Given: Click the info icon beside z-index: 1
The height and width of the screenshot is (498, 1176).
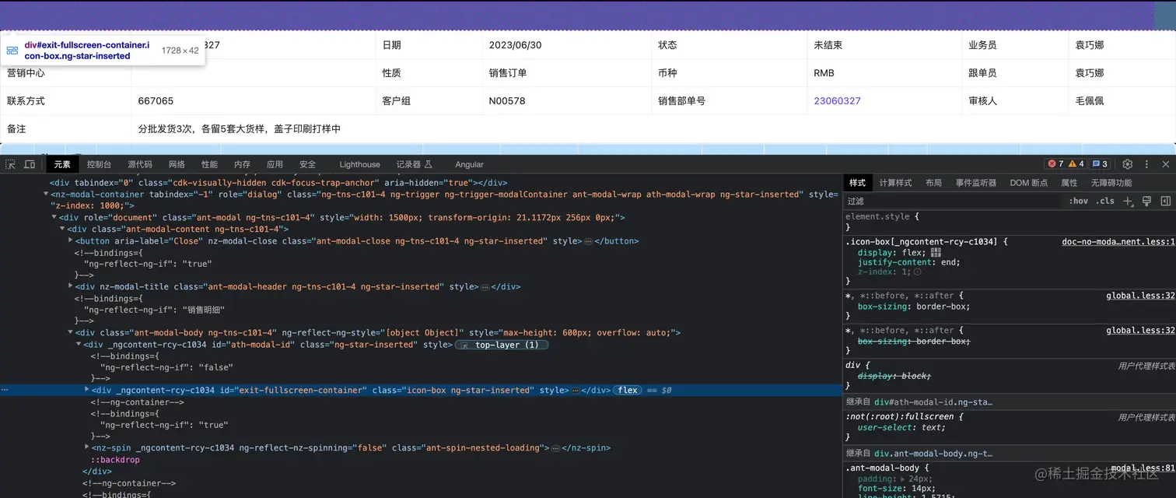Looking at the screenshot, I should coord(917,272).
